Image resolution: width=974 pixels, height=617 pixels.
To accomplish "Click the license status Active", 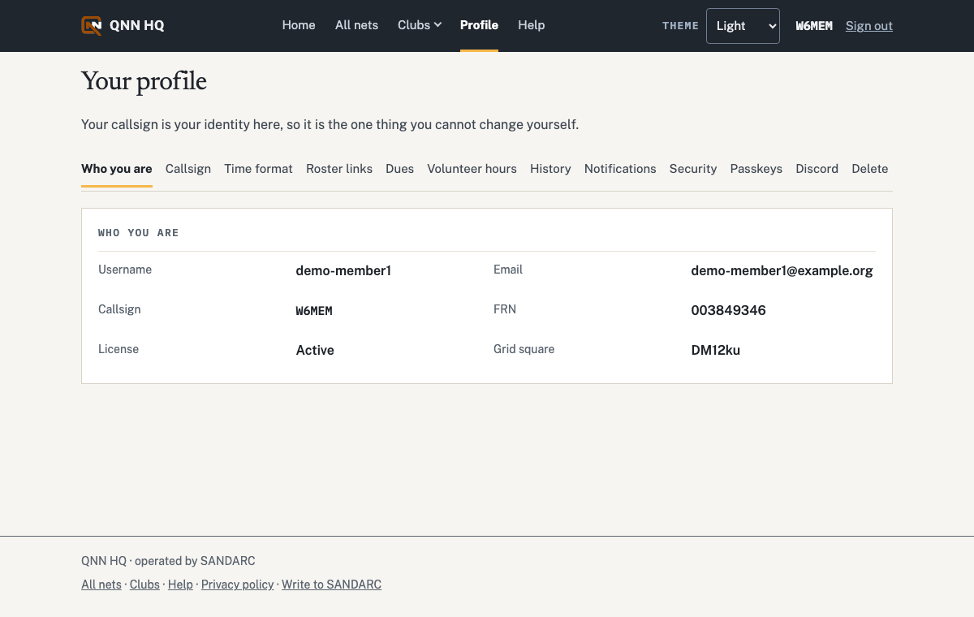I will coord(315,351).
